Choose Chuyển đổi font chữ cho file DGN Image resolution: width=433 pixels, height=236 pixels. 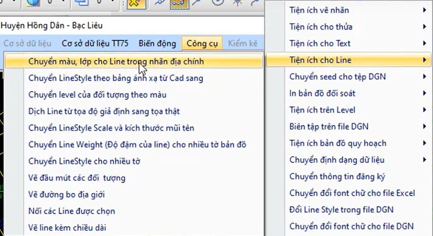(348, 226)
